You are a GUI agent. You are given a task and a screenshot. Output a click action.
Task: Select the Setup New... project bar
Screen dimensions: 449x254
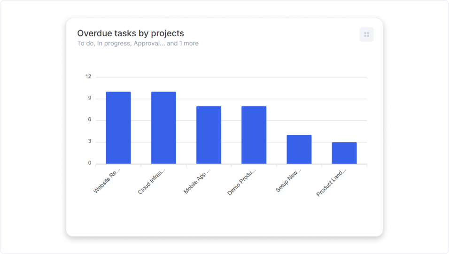[x=299, y=149]
